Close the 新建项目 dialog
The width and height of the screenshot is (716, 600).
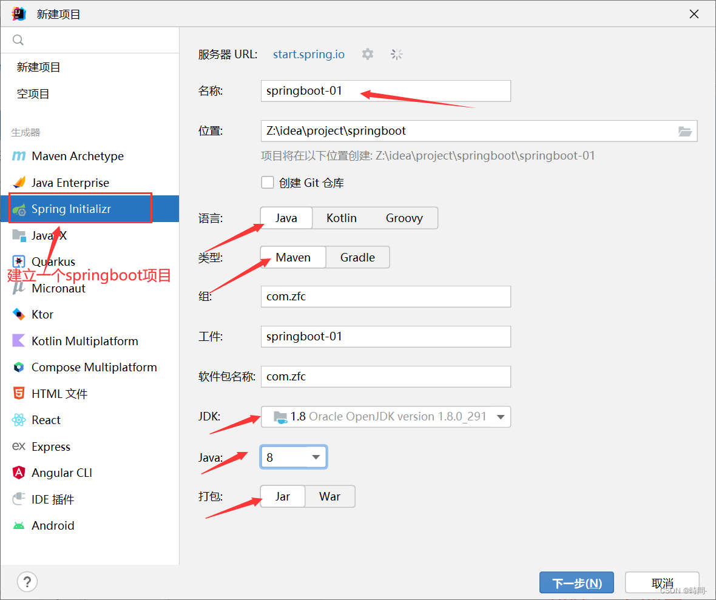coord(694,14)
